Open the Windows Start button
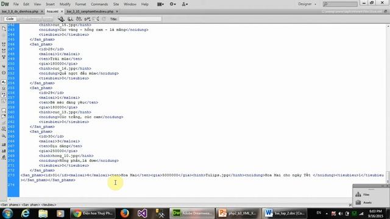The image size is (390, 219). [x=7, y=214]
